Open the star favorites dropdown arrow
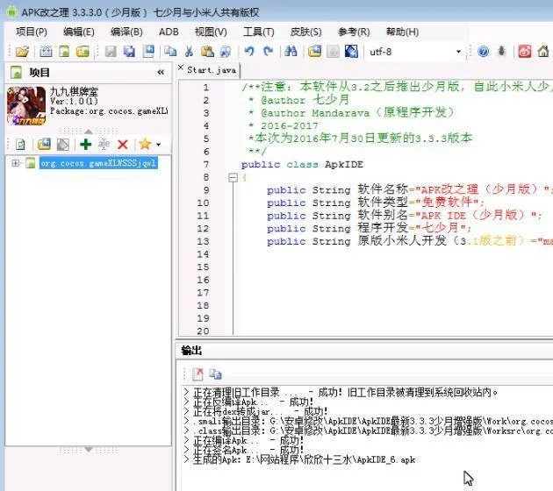This screenshot has height=491, width=553. 158,145
